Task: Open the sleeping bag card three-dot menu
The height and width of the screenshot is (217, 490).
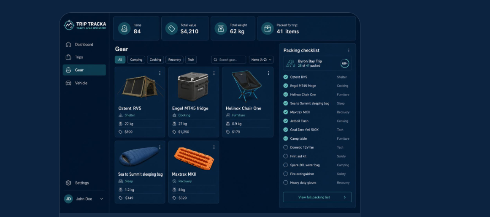Action: 160,147
